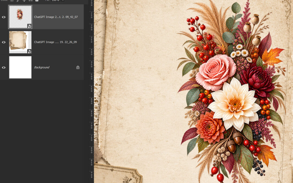Click the lock icon on the Background layer
Screen dimensions: 293x183
[x=78, y=68]
